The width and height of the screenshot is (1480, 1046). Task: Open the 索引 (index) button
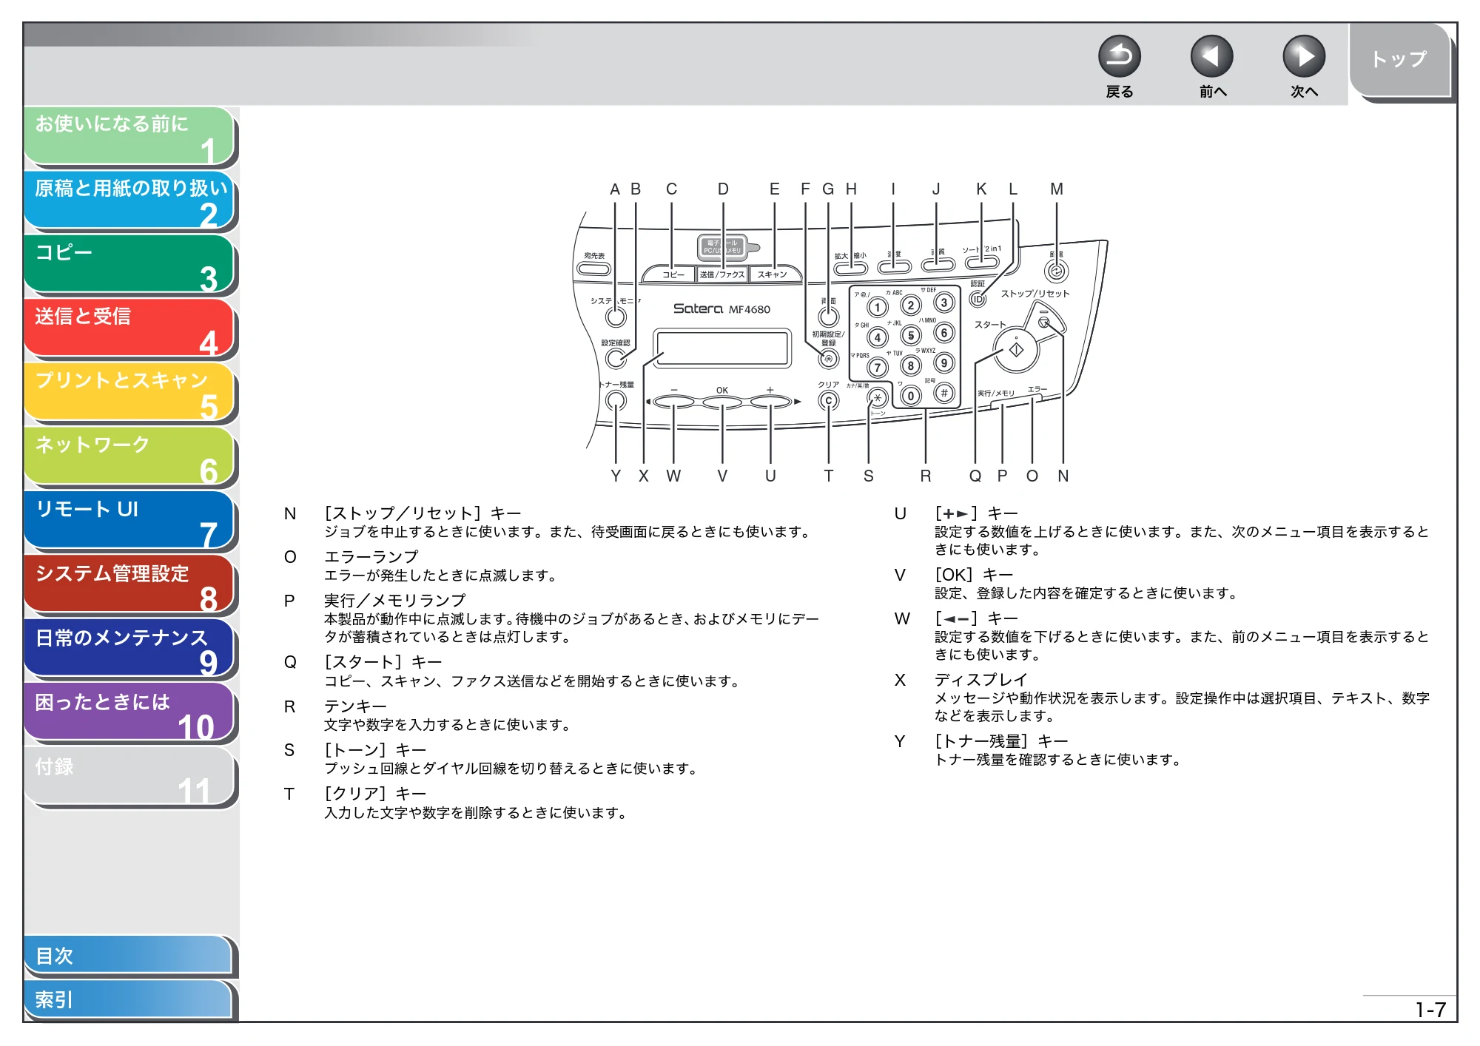(x=128, y=999)
